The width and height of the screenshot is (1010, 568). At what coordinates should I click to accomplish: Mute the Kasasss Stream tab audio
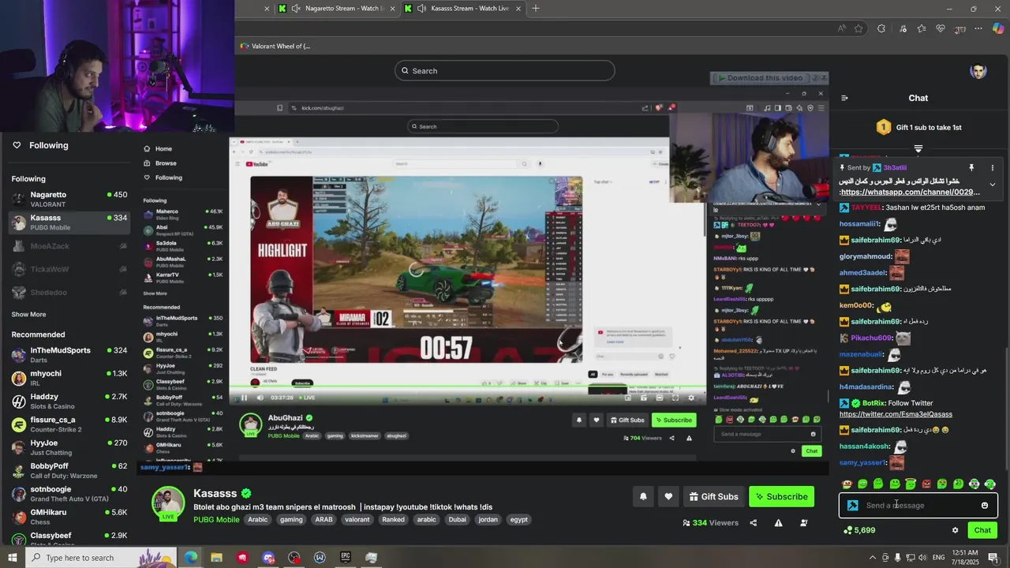point(422,8)
